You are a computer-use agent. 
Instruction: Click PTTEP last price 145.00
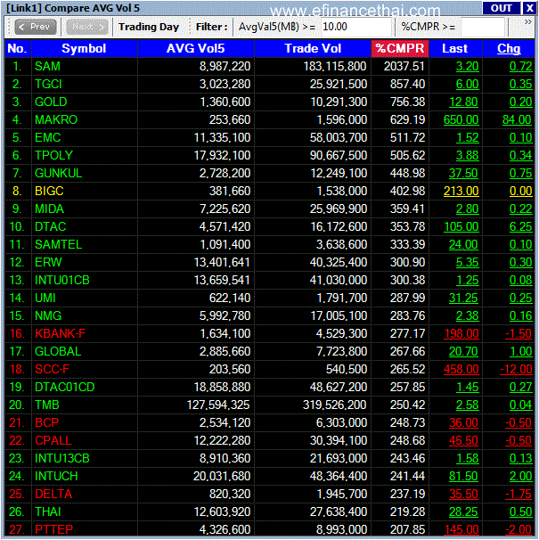pyautogui.click(x=461, y=530)
